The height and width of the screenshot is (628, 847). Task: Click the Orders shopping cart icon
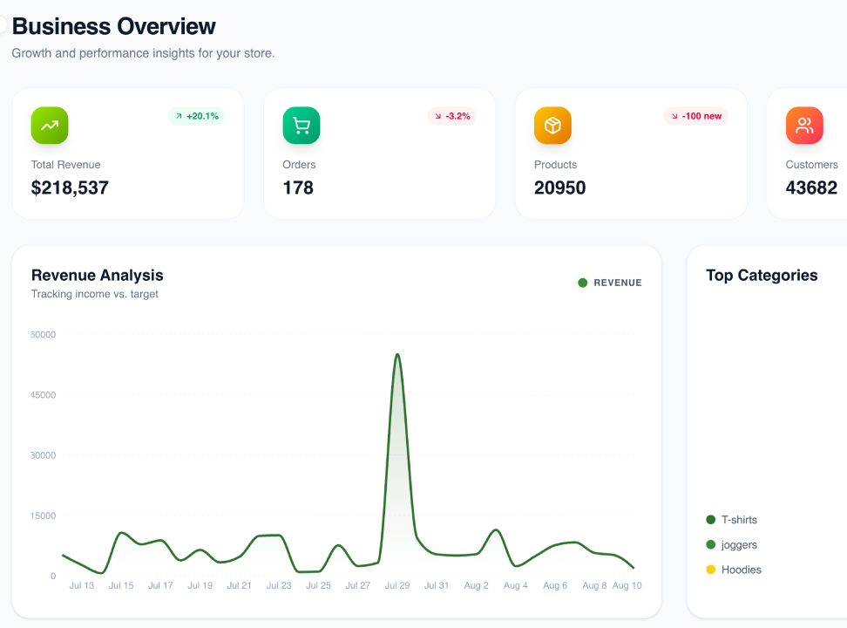click(x=302, y=126)
